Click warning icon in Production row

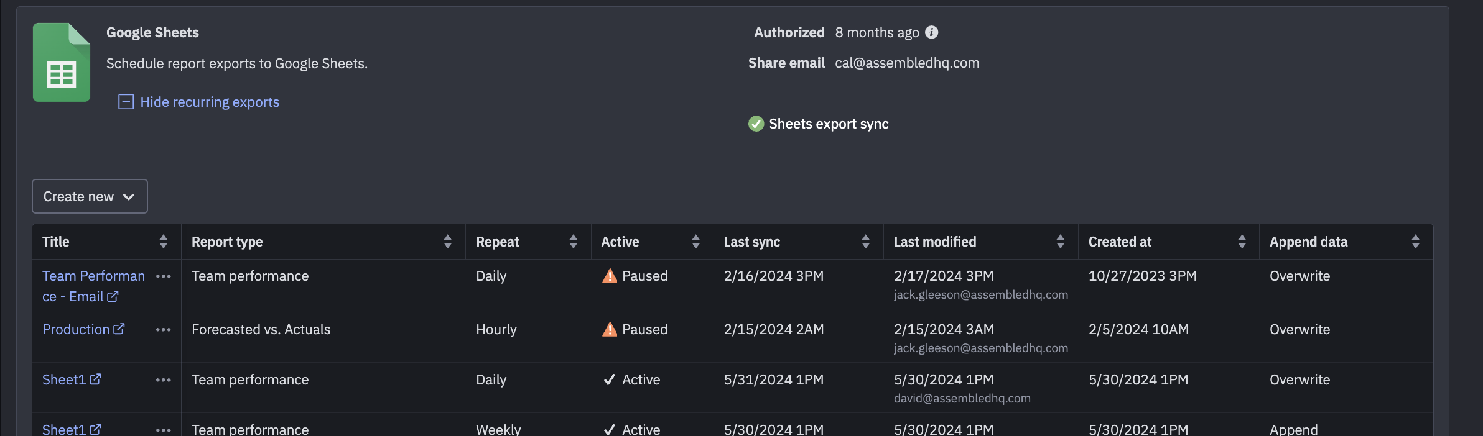tap(610, 329)
